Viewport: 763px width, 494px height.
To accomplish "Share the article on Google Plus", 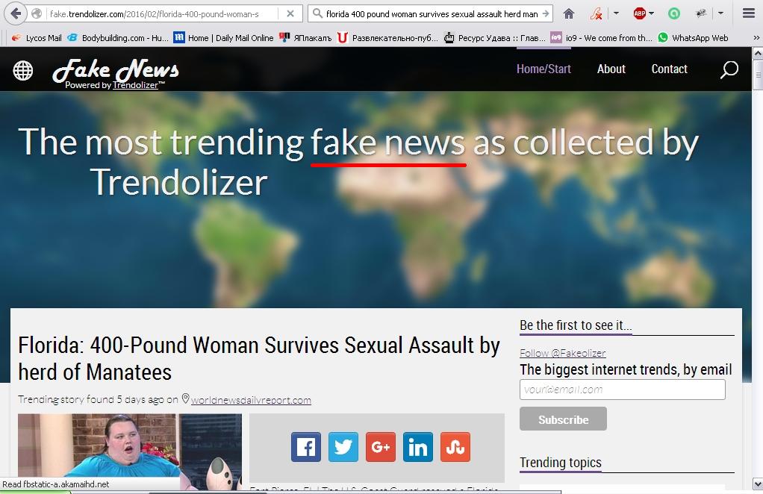I will [x=381, y=447].
